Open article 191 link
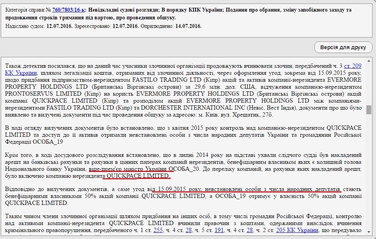Viewport: 376px width, 239px height. pyautogui.click(x=219, y=230)
